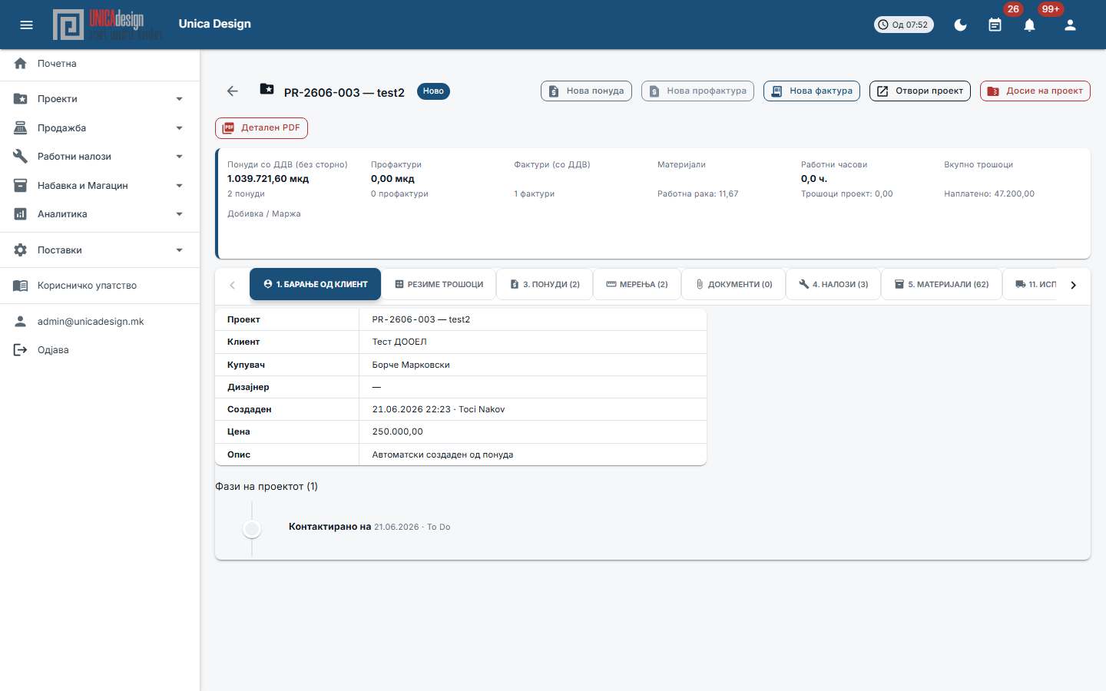Viewport: 1106px width, 691px height.
Task: Select tab 1. Барање од клиент
Action: point(315,284)
